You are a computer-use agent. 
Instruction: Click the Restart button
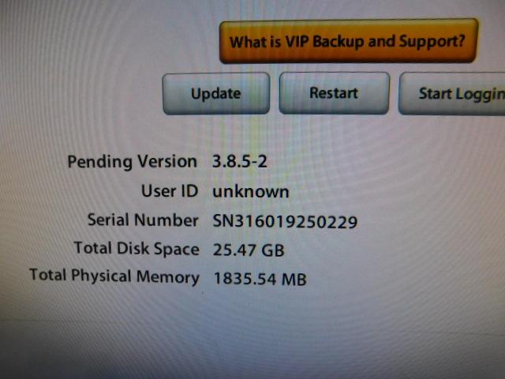tap(335, 93)
